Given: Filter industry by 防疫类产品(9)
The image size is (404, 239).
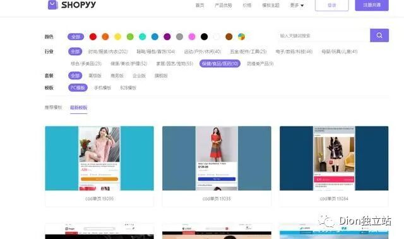Looking at the screenshot, I should [260, 64].
